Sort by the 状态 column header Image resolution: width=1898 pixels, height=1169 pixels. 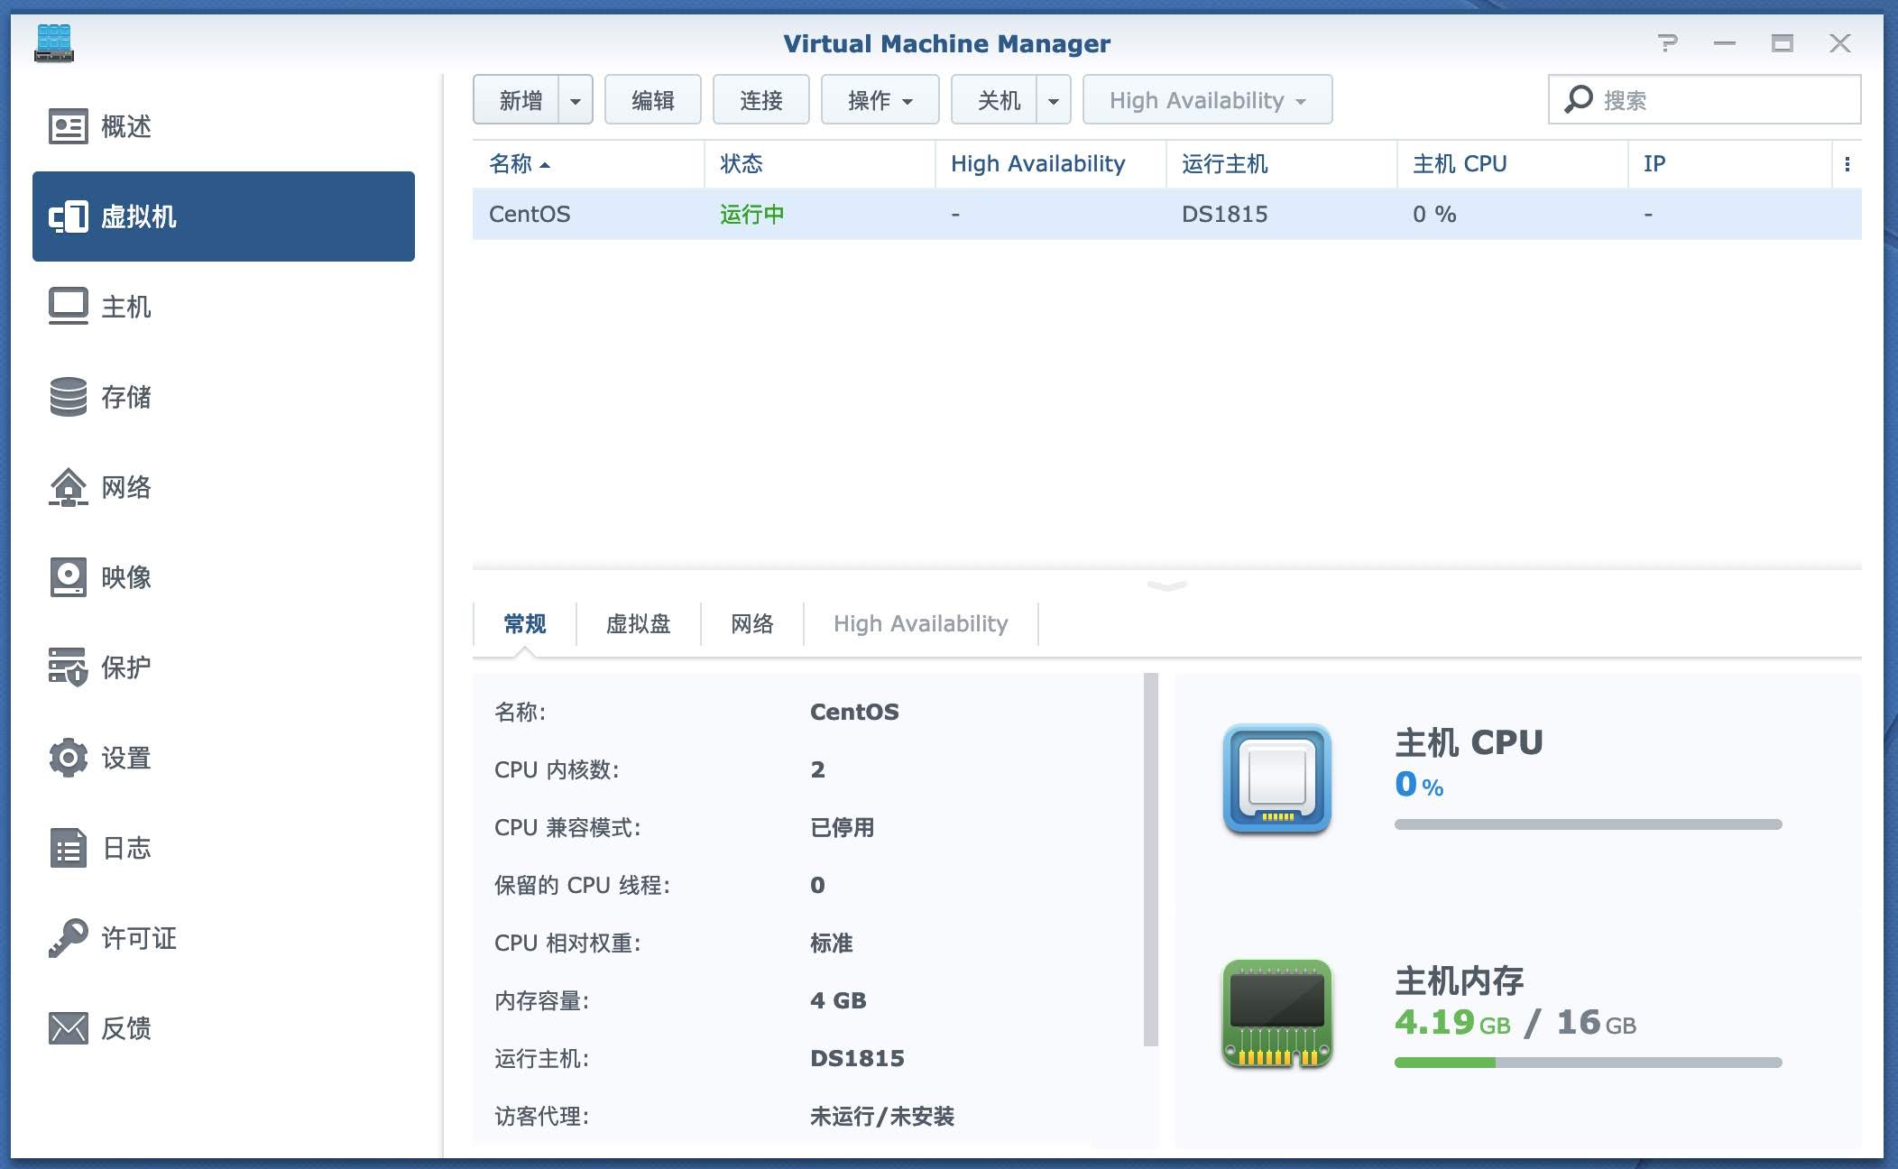pos(819,163)
